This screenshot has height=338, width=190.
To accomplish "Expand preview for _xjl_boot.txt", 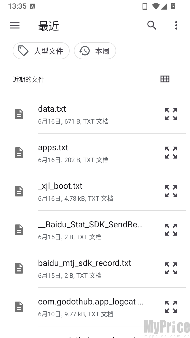I will click(171, 191).
